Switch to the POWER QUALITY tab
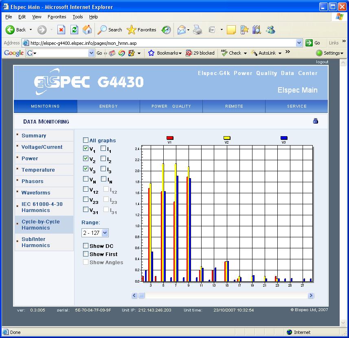349x338 pixels. coord(171,106)
